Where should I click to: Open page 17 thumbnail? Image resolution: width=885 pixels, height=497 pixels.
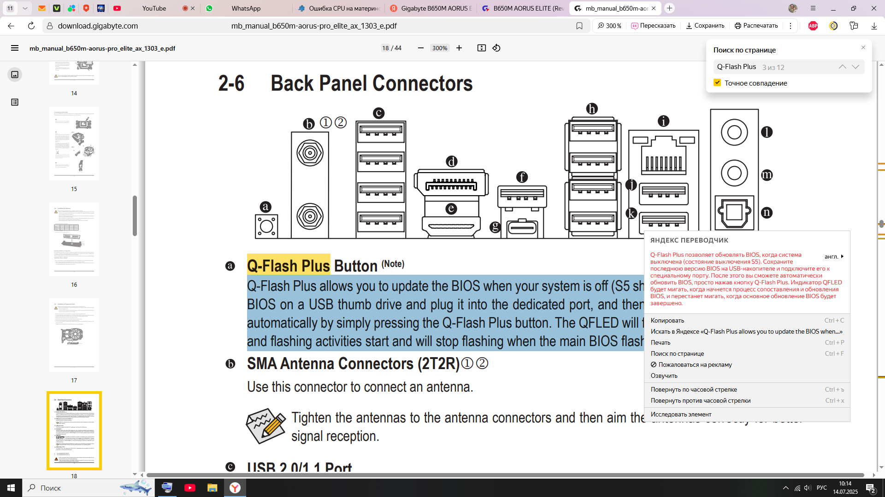click(x=74, y=335)
